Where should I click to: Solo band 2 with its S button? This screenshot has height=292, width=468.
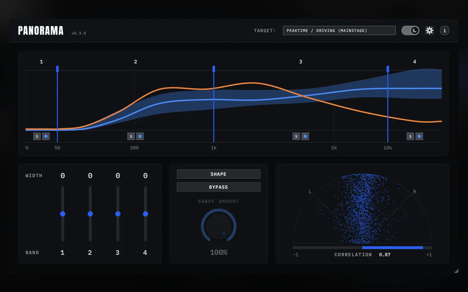click(131, 136)
